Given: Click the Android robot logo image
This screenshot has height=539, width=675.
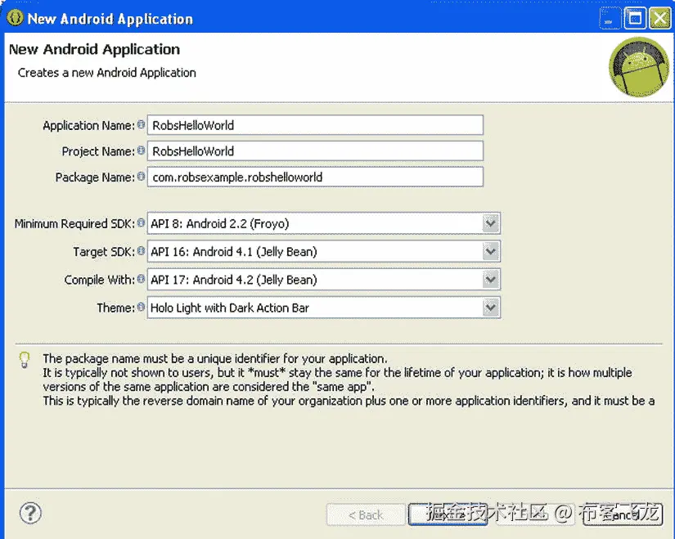Looking at the screenshot, I should [x=637, y=67].
